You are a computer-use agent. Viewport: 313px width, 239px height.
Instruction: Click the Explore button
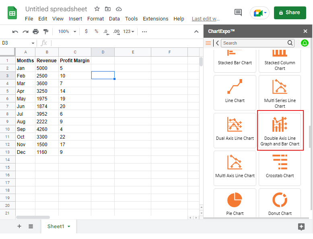click(301, 227)
